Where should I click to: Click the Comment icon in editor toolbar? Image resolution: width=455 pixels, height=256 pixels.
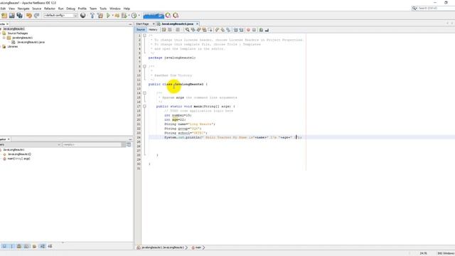(x=261, y=30)
